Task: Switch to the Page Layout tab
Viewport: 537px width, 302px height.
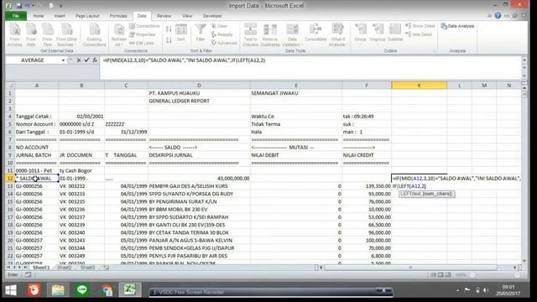Action: pyautogui.click(x=87, y=16)
